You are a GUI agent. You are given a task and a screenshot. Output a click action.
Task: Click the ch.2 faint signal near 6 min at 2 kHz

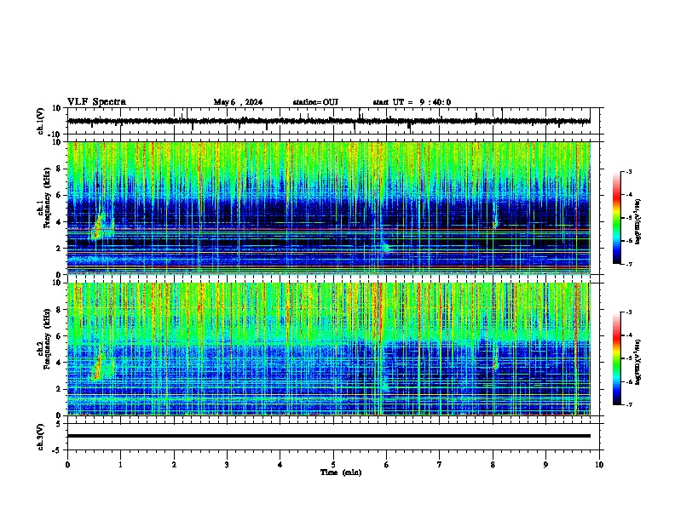(385, 386)
